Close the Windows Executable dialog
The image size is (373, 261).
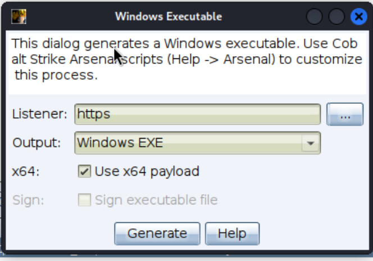(358, 17)
